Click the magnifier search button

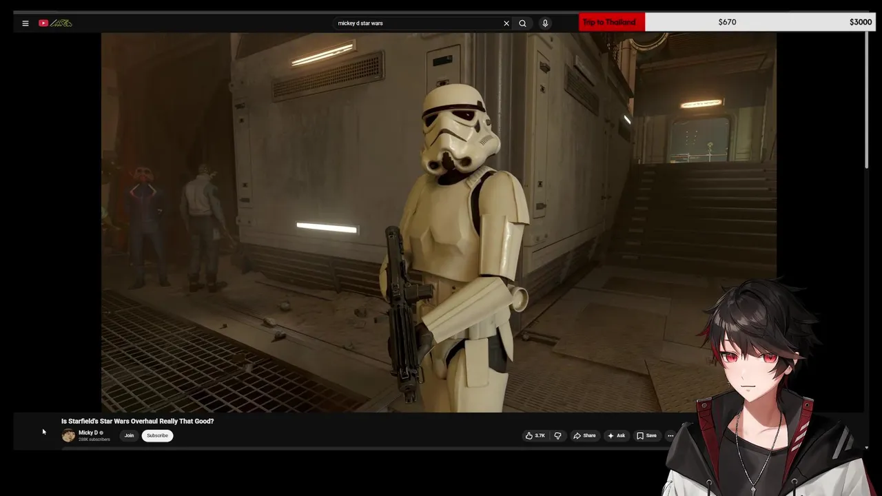click(523, 23)
